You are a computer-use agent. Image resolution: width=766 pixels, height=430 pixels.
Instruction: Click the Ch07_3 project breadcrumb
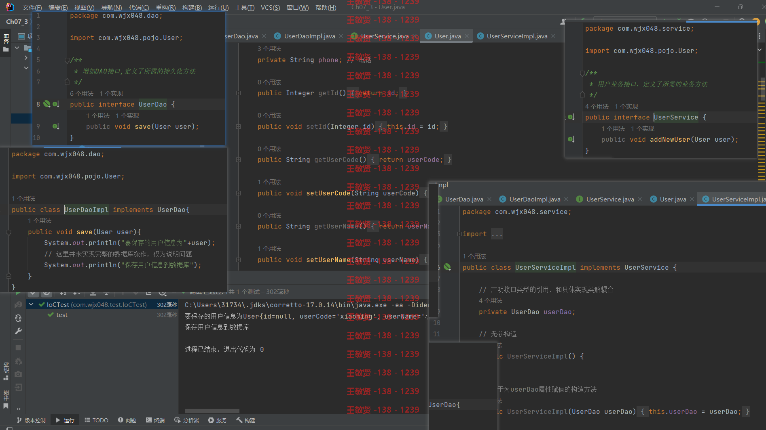pyautogui.click(x=17, y=21)
